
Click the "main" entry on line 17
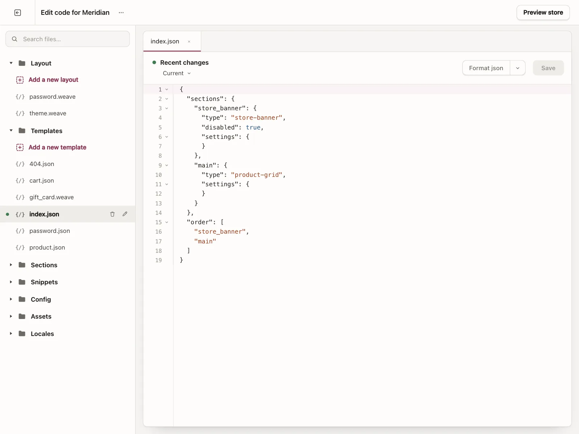tap(205, 241)
